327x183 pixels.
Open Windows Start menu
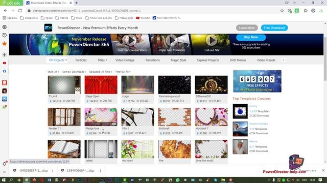tap(4, 180)
